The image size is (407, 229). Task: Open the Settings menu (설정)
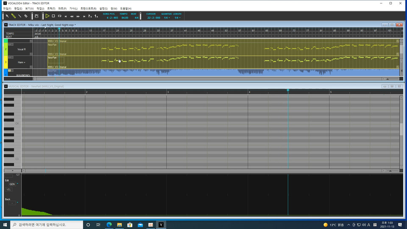click(103, 8)
